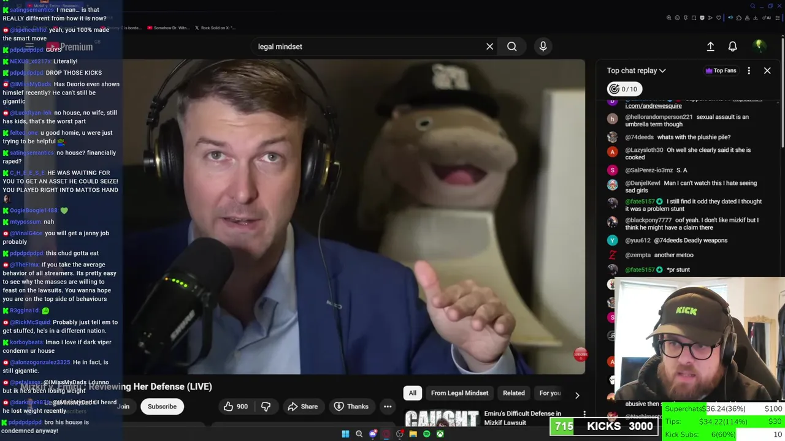Viewport: 785px width, 441px height.
Task: Like the video with 900 likes
Action: pyautogui.click(x=235, y=406)
